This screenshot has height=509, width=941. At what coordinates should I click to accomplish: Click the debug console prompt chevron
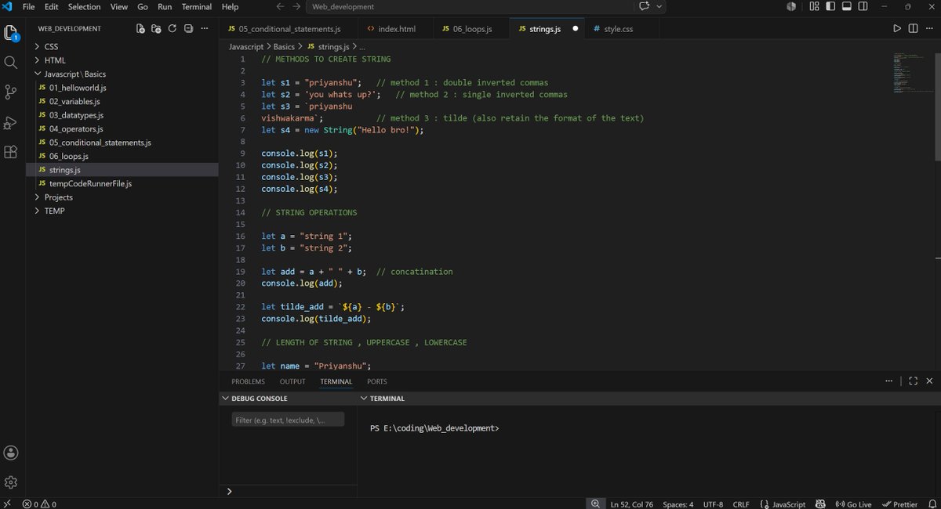click(x=229, y=491)
